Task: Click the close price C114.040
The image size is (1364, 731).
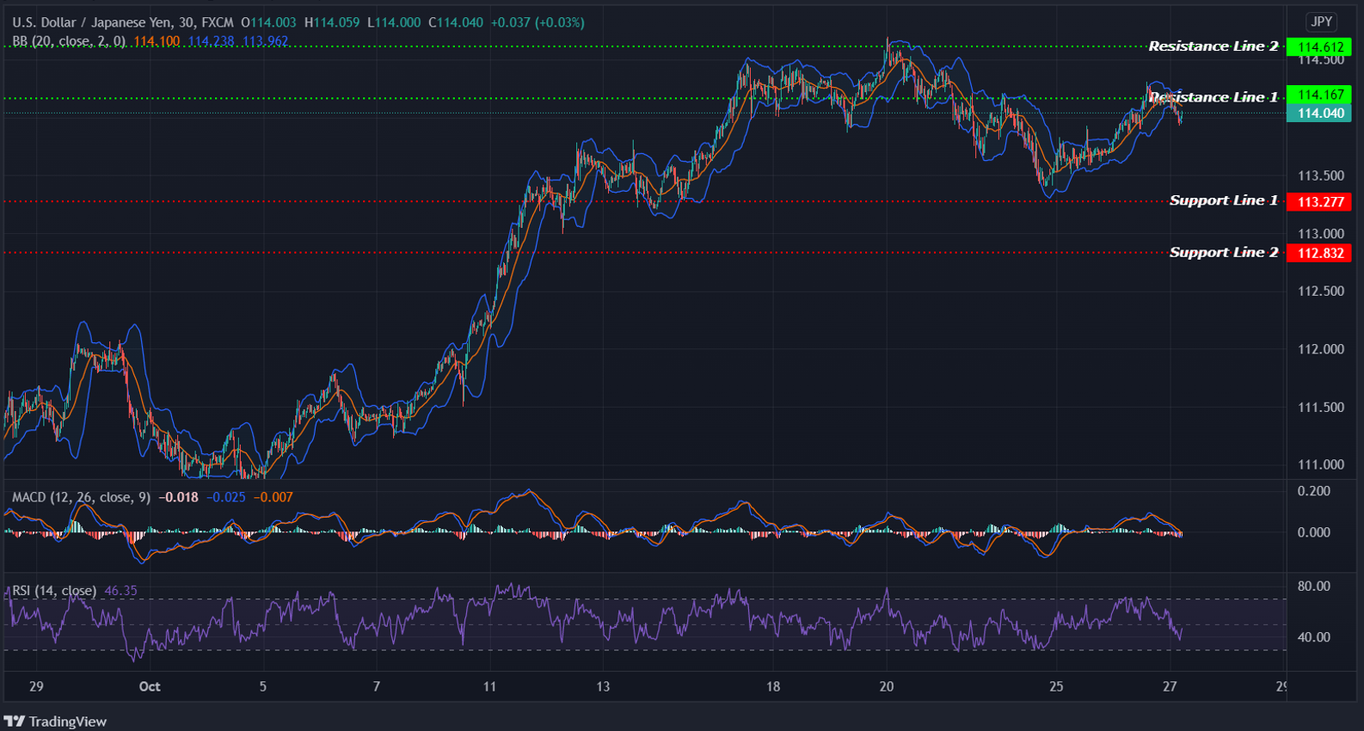Action: tap(456, 22)
